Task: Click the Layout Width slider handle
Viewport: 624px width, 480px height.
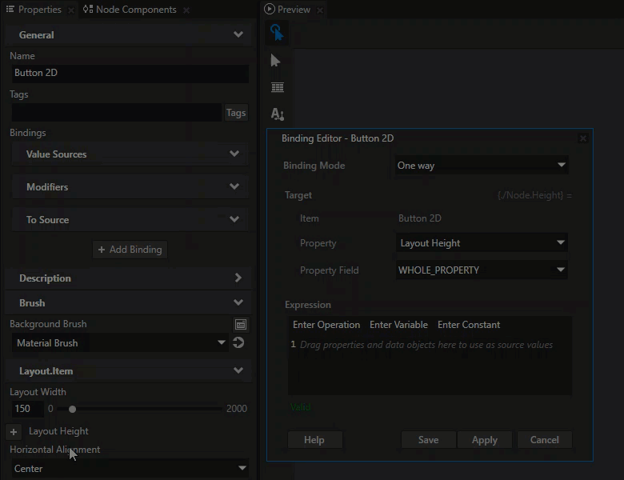Action: [73, 409]
